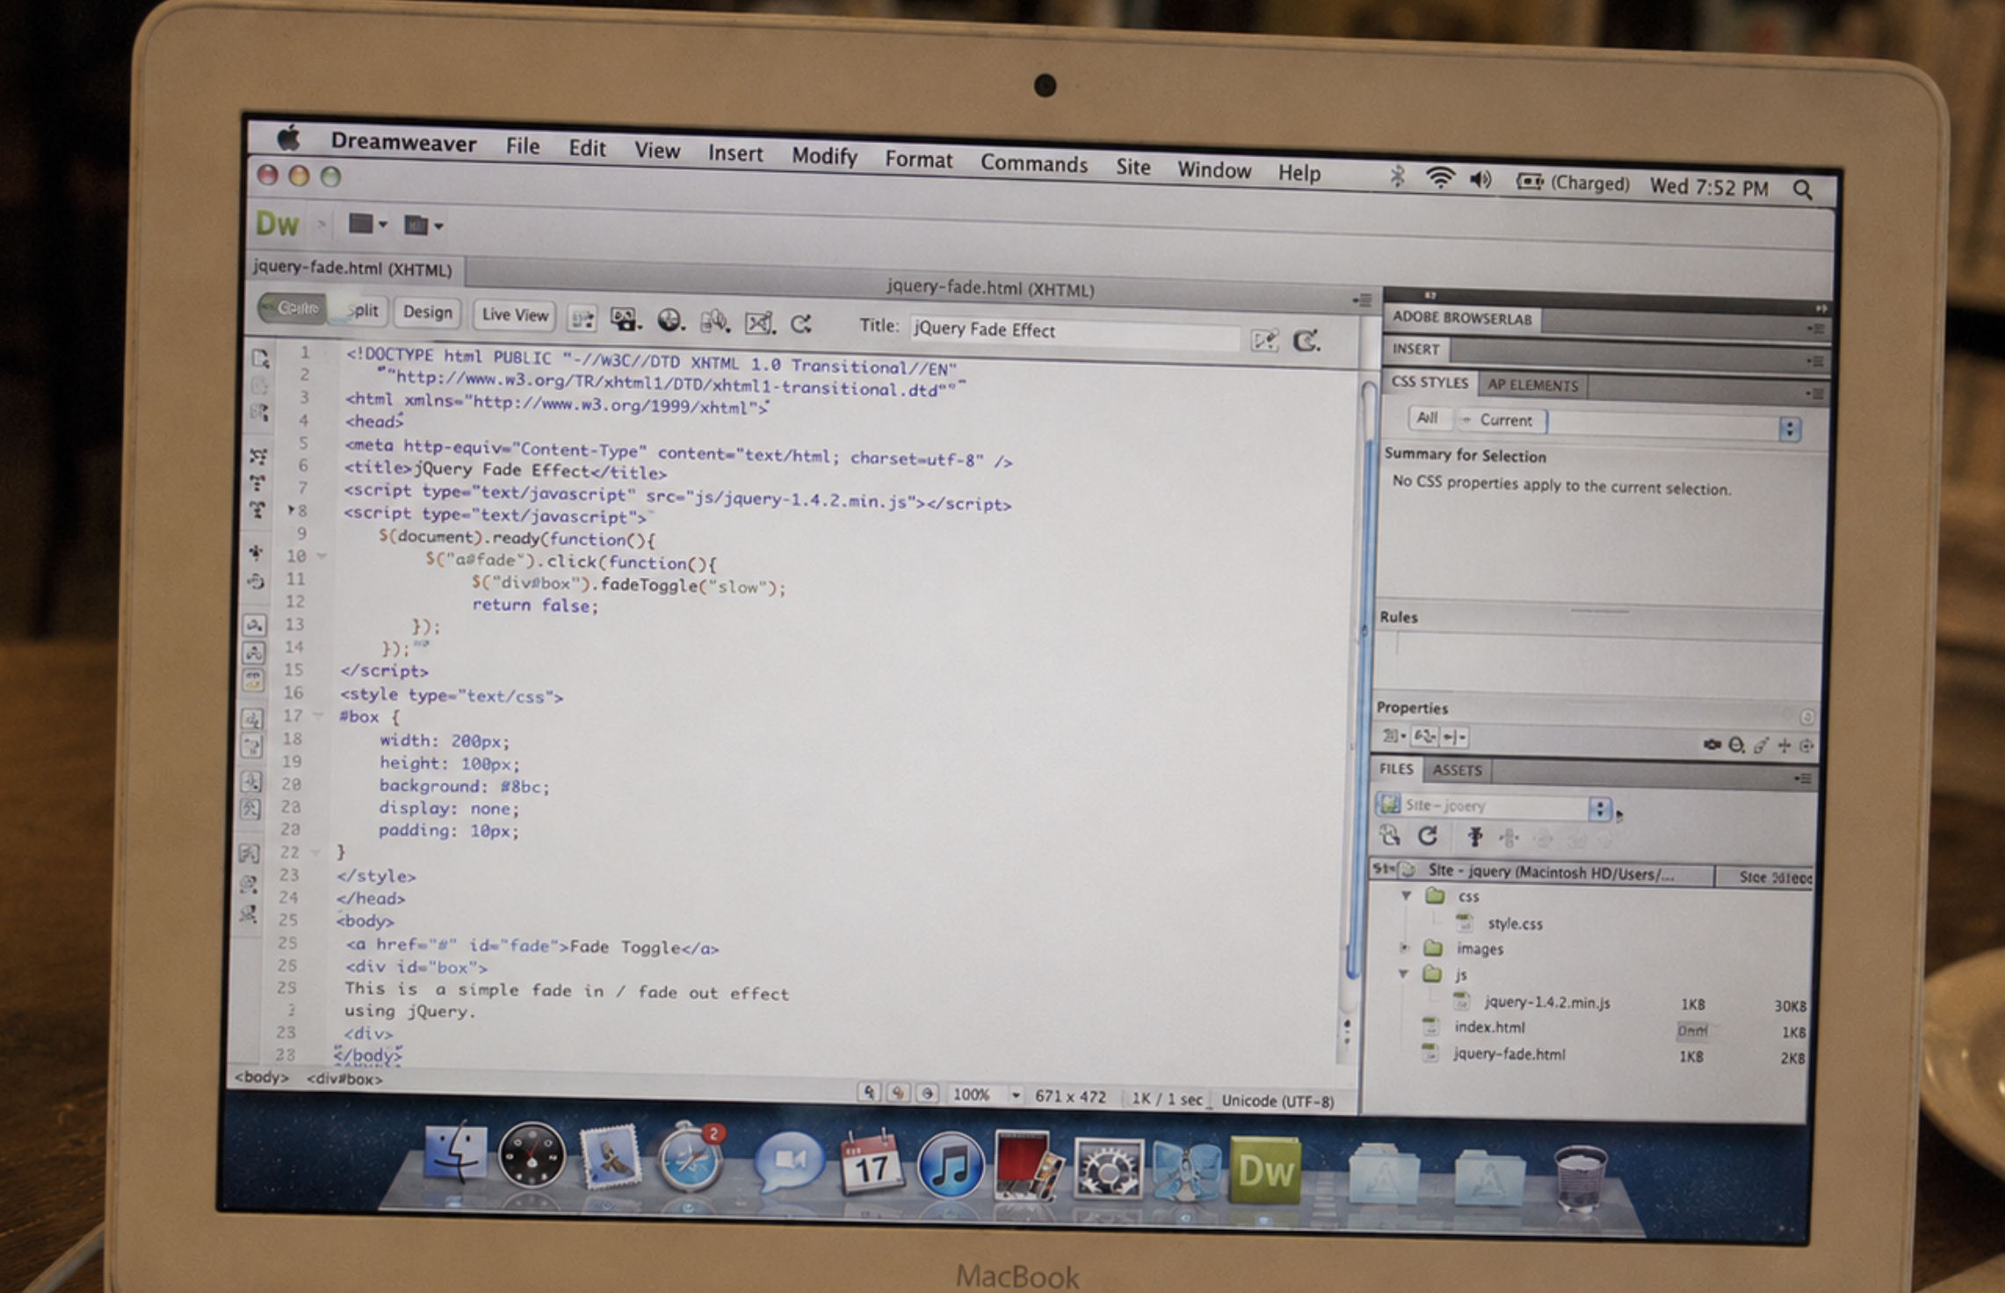Select the jquery-fade.html document tab
This screenshot has height=1293, width=2005.
(353, 269)
